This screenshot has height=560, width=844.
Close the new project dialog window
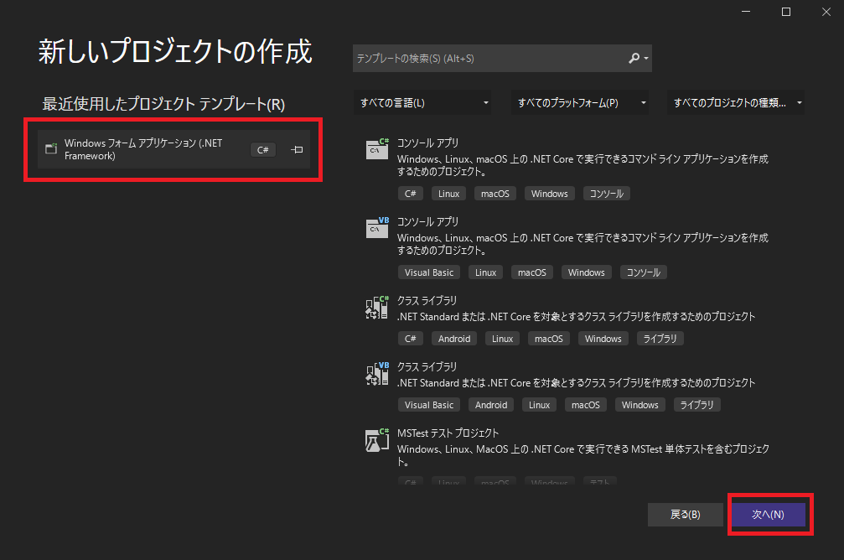click(826, 12)
